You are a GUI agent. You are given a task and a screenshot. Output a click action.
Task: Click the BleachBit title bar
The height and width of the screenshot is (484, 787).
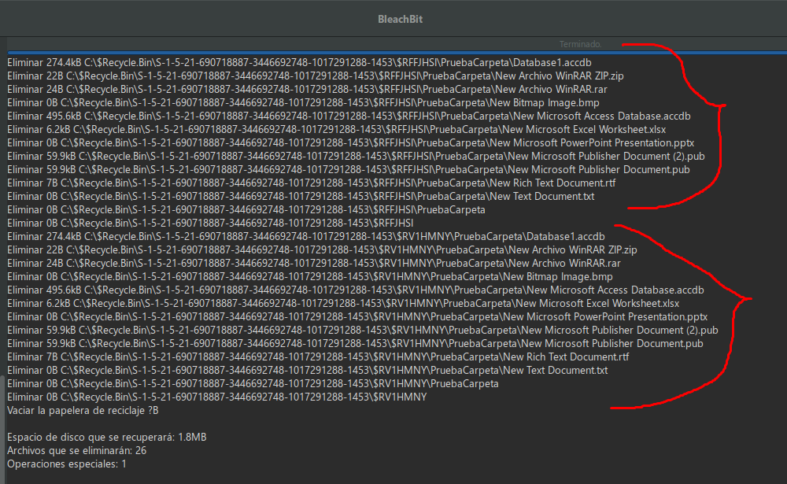tap(393, 19)
